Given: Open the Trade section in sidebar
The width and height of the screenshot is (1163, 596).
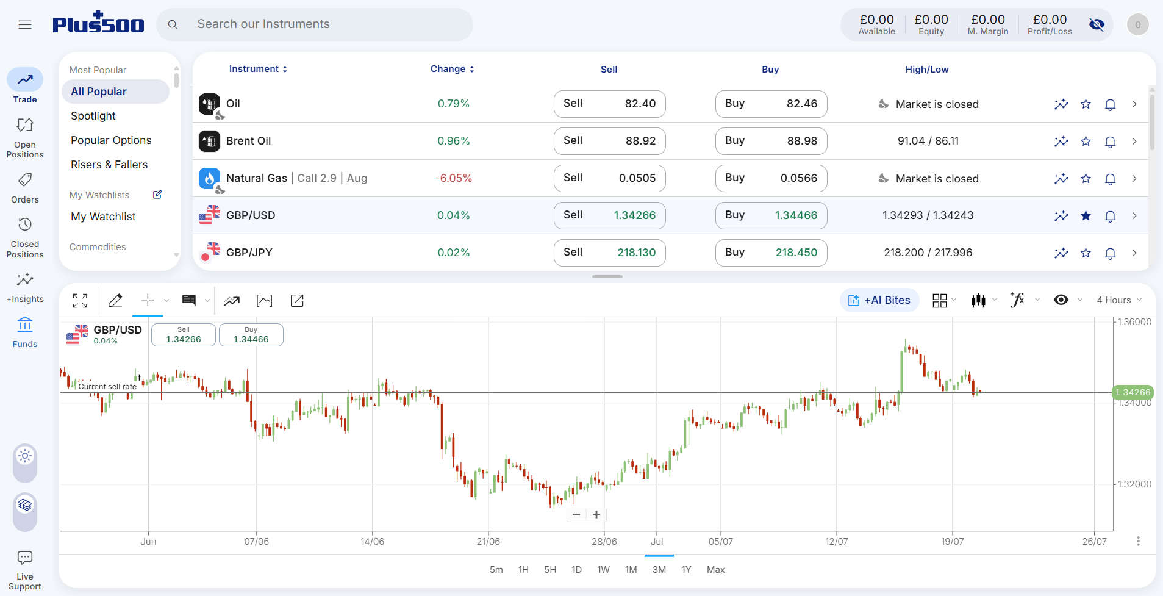Looking at the screenshot, I should (x=25, y=86).
